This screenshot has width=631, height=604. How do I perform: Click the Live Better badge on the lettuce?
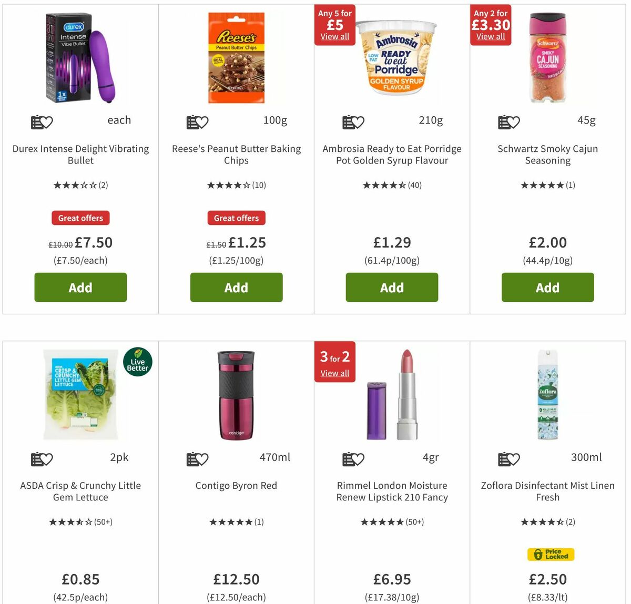137,362
